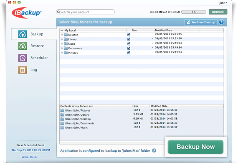Screen dimensions: 238x163
Task: Uncheck the Music folder checkbox
Action: tap(129, 44)
